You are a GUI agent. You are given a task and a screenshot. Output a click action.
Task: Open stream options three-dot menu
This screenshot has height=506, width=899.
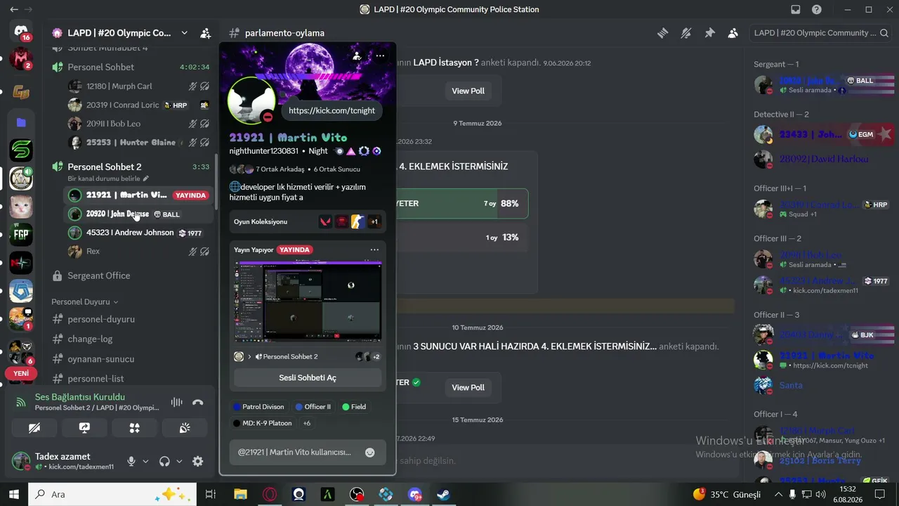[374, 249]
